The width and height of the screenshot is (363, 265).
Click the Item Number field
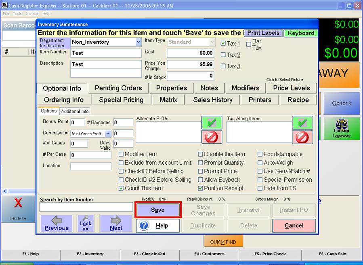click(106, 53)
